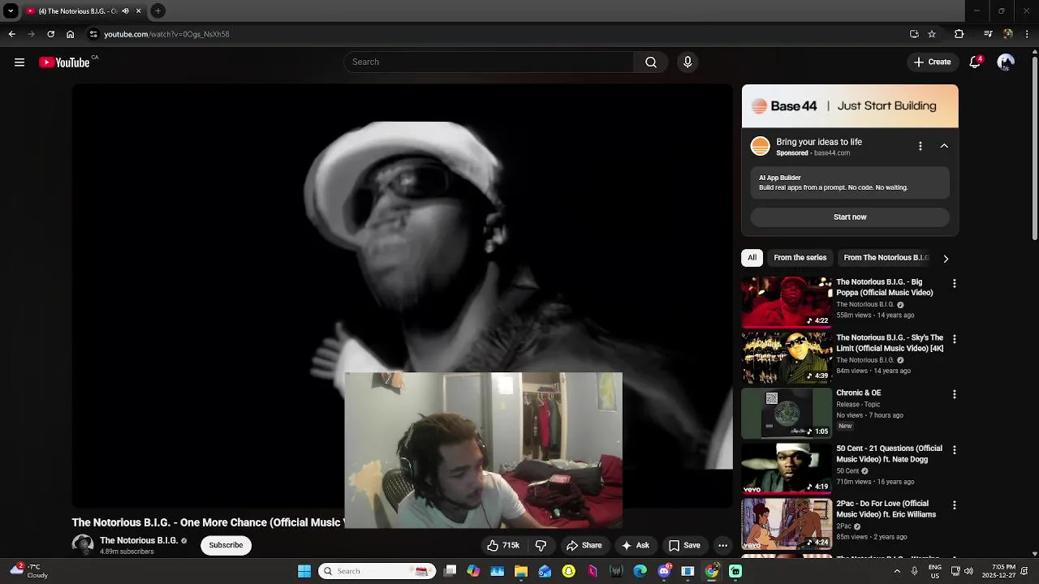The image size is (1039, 584).
Task: Open options for Do For Love video
Action: point(954,505)
